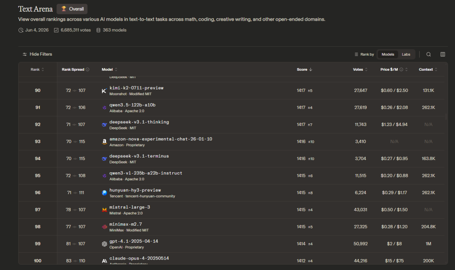Click the 163.8K context value

click(428, 159)
